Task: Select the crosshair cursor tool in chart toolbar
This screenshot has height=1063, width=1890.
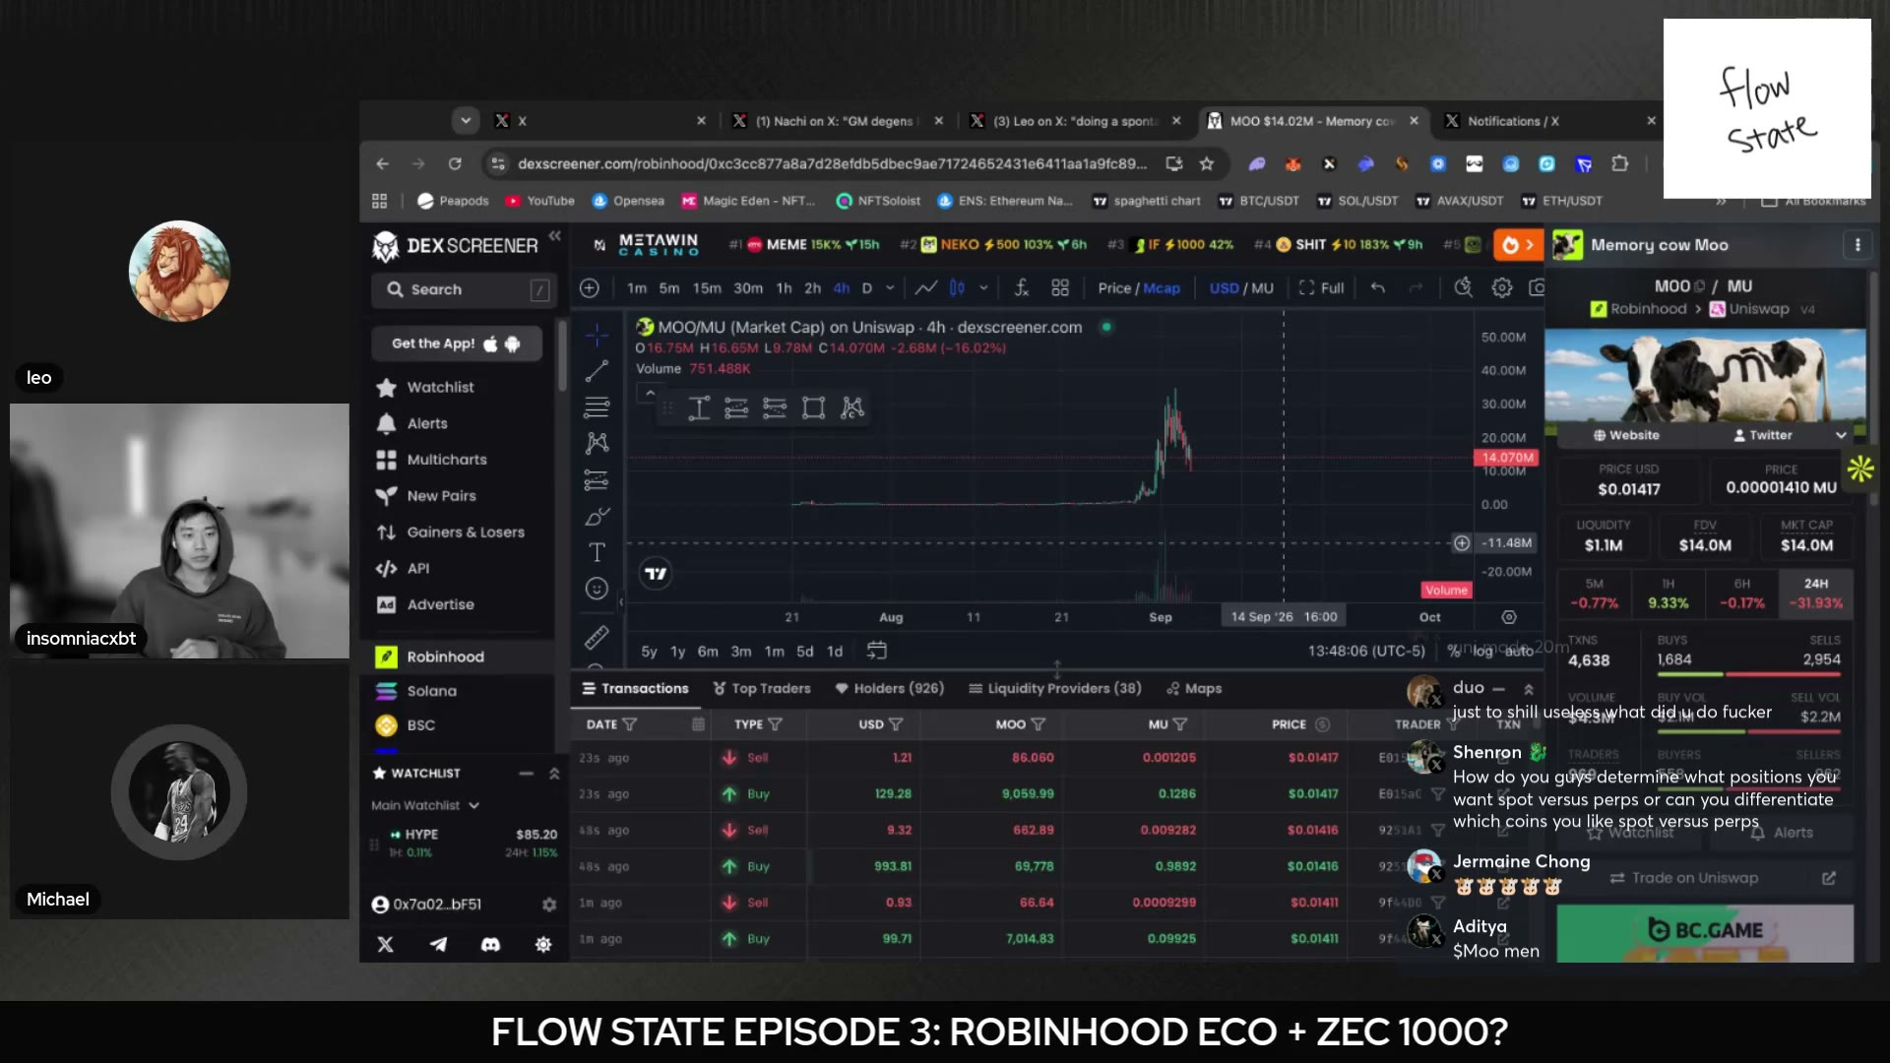Action: [x=597, y=336]
